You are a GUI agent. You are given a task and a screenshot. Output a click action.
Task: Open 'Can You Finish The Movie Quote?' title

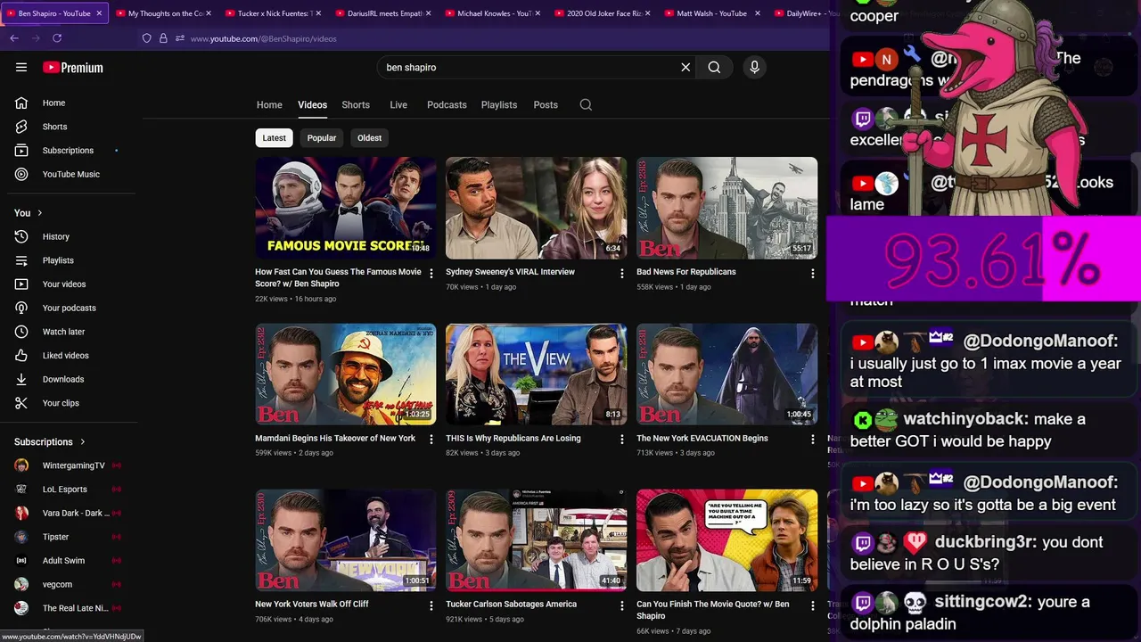pyautogui.click(x=713, y=610)
